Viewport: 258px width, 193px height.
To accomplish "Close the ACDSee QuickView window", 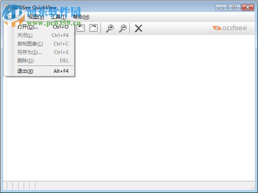I will click(248, 8).
